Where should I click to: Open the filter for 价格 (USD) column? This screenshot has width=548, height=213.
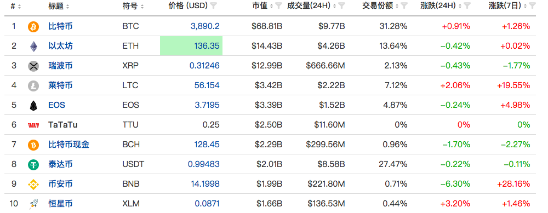[x=214, y=5]
